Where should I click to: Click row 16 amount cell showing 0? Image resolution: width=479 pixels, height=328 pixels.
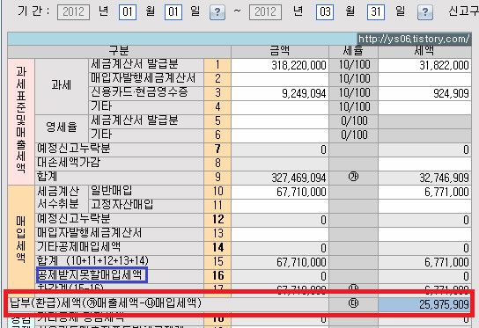coord(280,276)
